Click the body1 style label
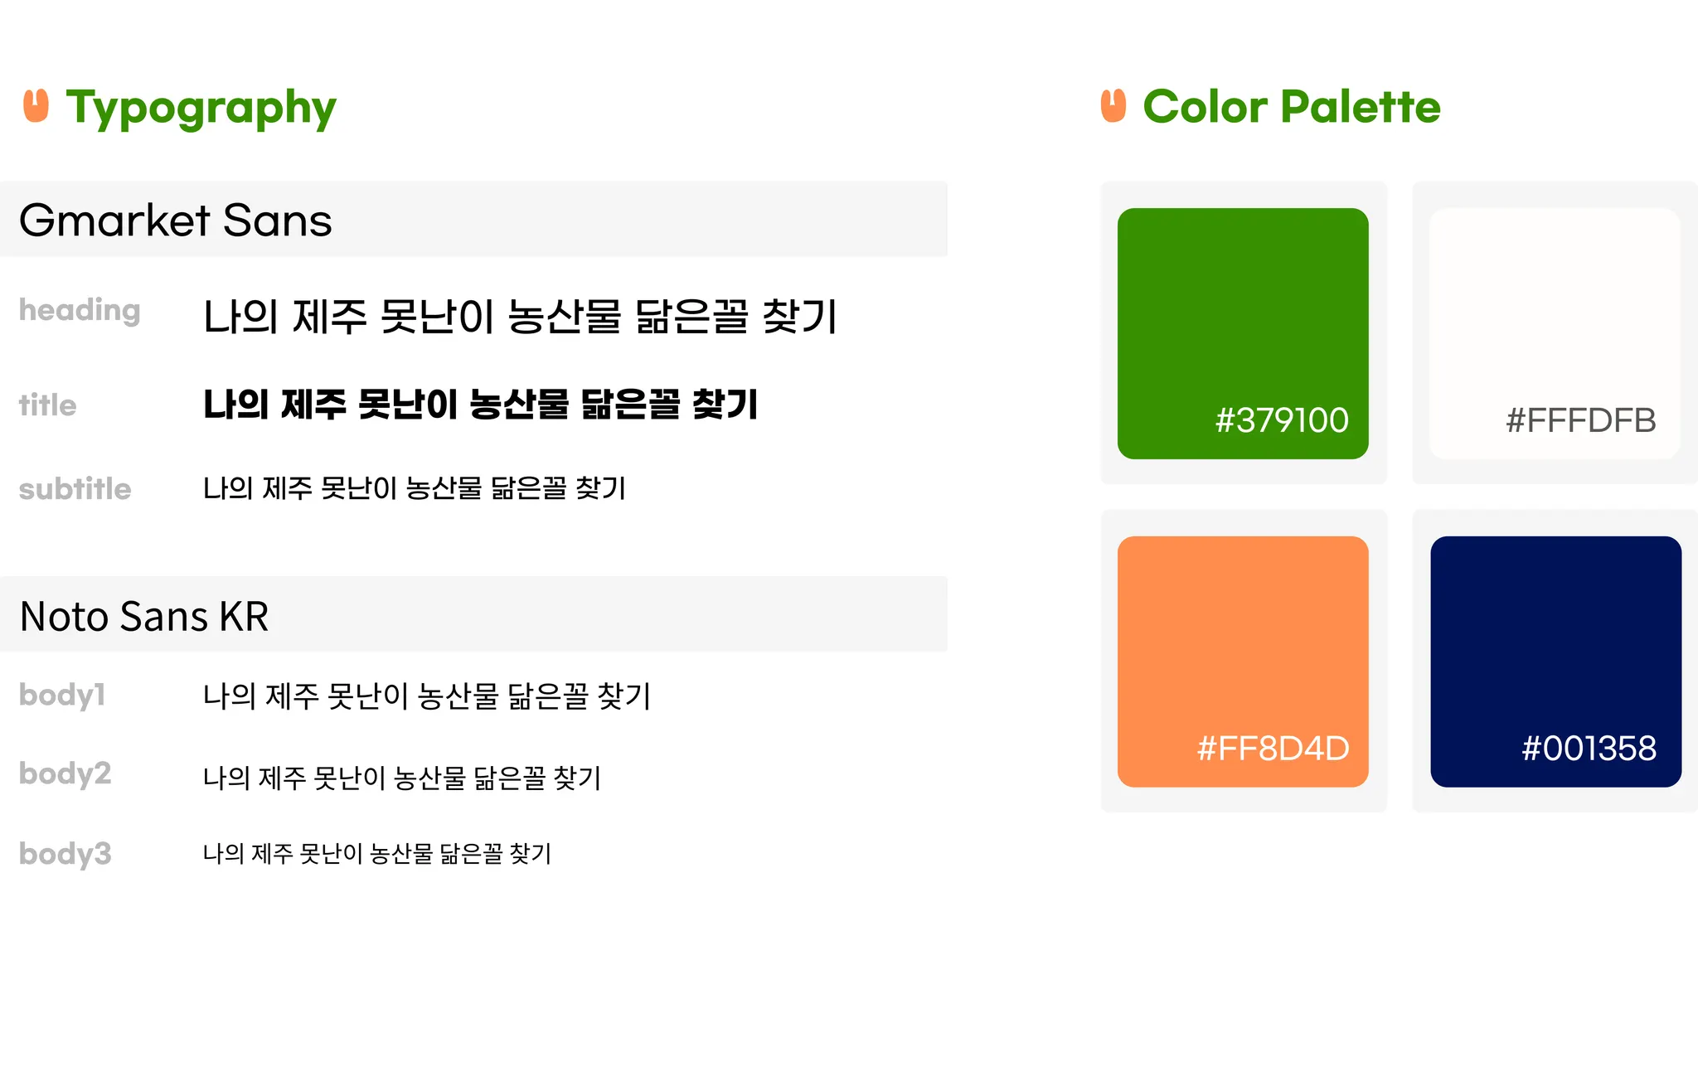 click(62, 696)
